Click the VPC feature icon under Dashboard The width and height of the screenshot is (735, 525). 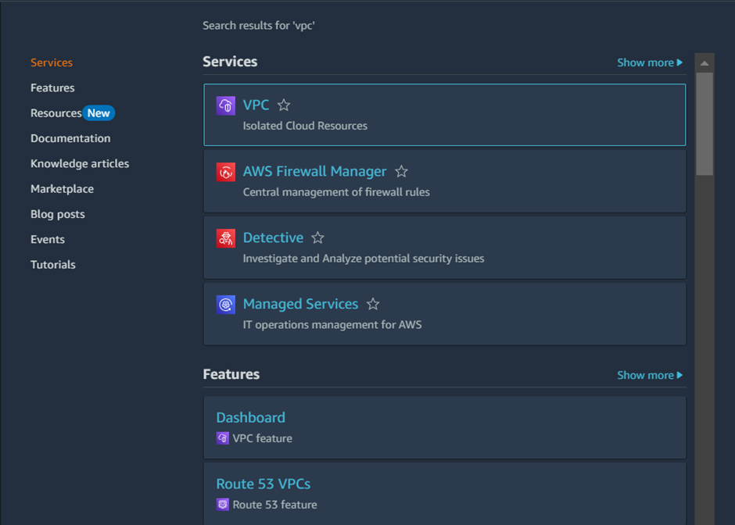click(223, 438)
